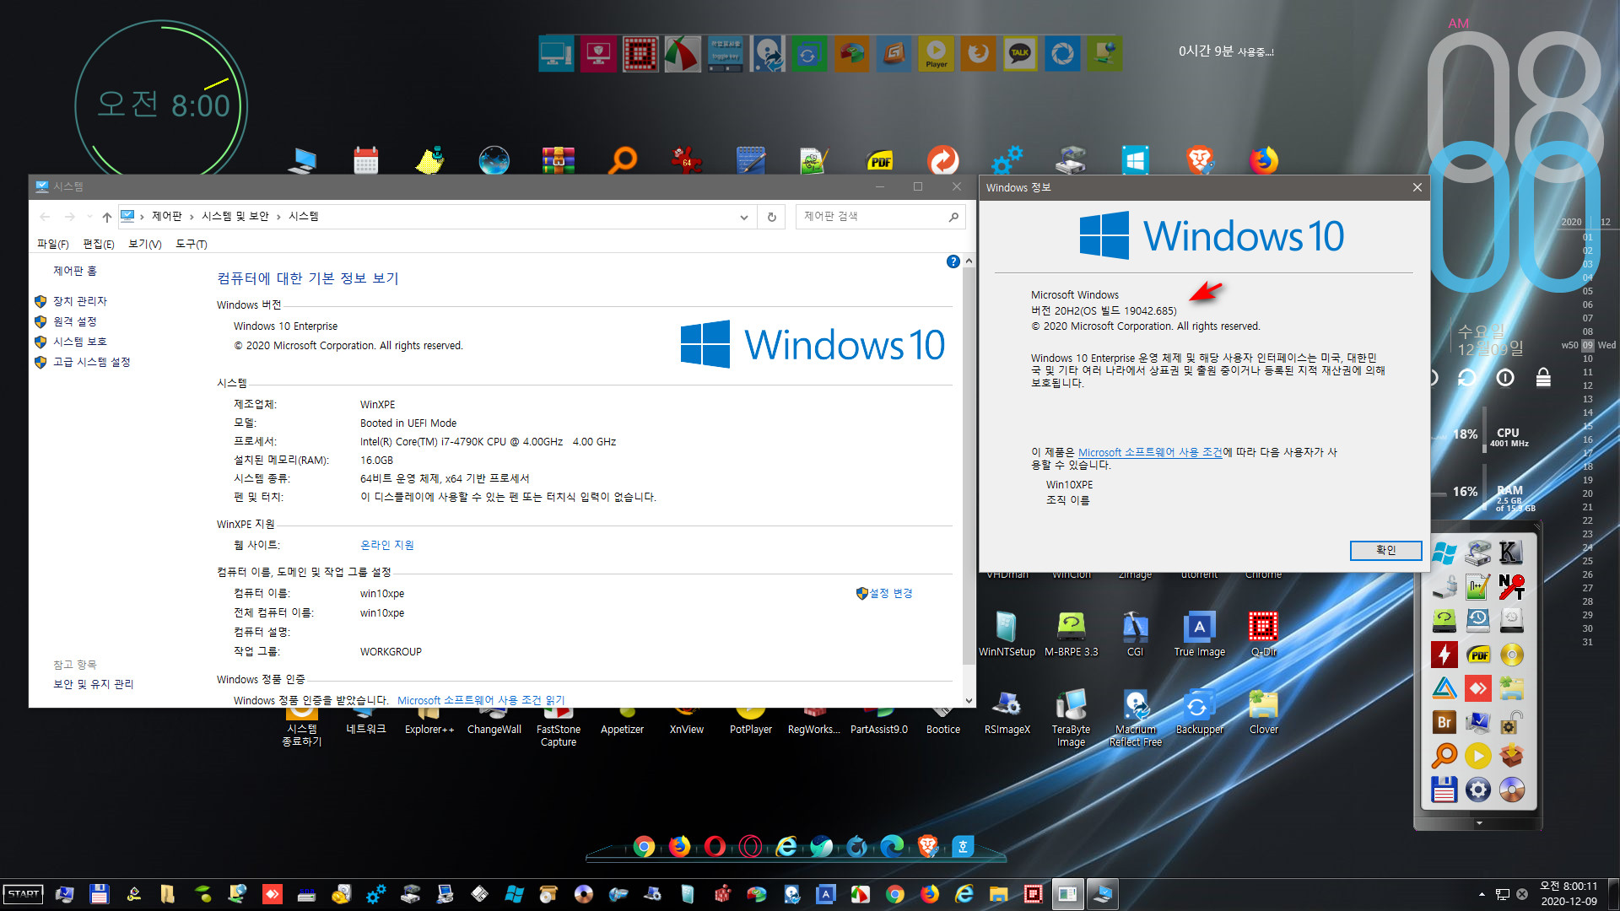Viewport: 1620px width, 911px height.
Task: Open 도구(T) menu in 시스템 window
Action: (x=192, y=244)
